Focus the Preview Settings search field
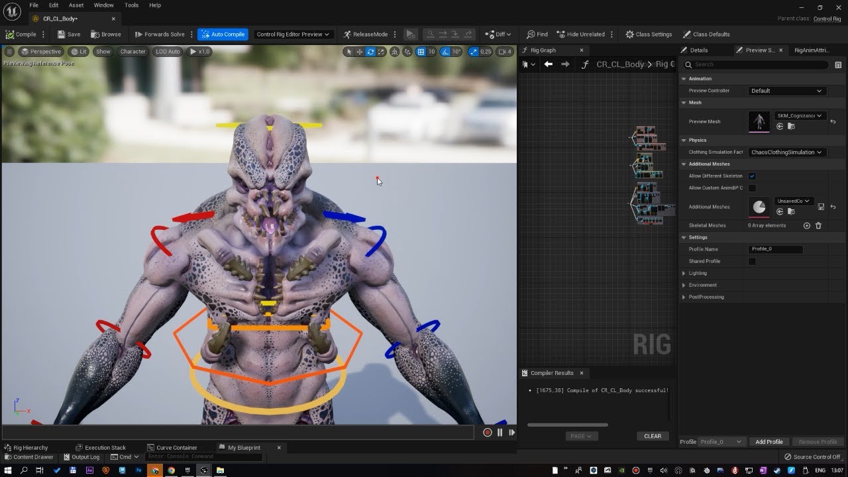 point(756,65)
